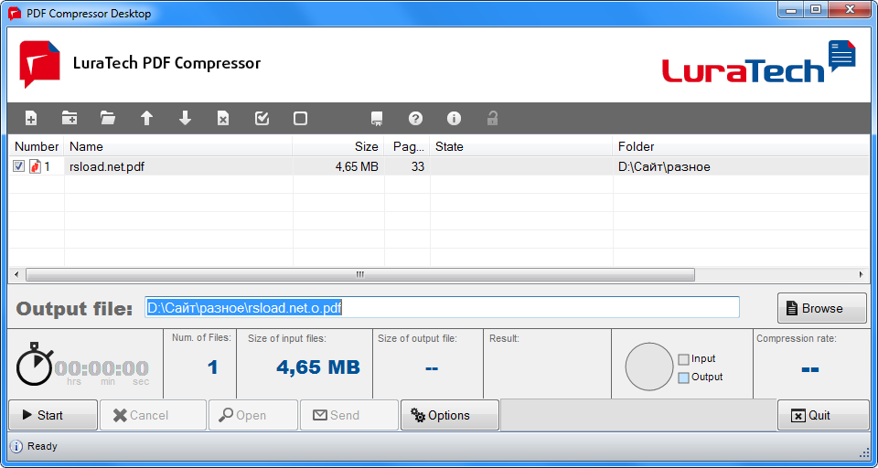
Task: Click the Input legend box
Action: point(683,359)
